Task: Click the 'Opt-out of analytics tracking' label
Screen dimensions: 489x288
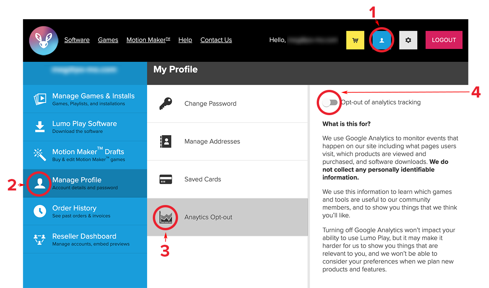Action: pyautogui.click(x=381, y=103)
